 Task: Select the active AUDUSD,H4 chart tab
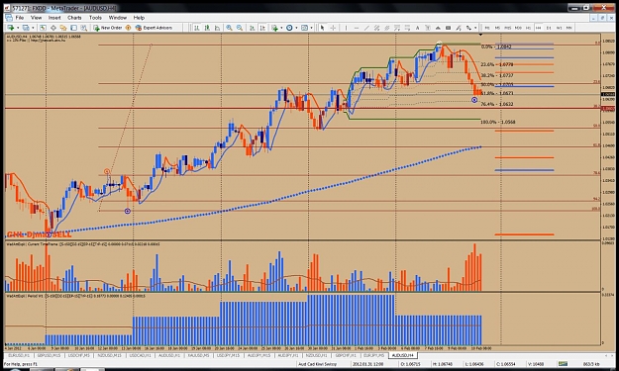tap(402, 355)
